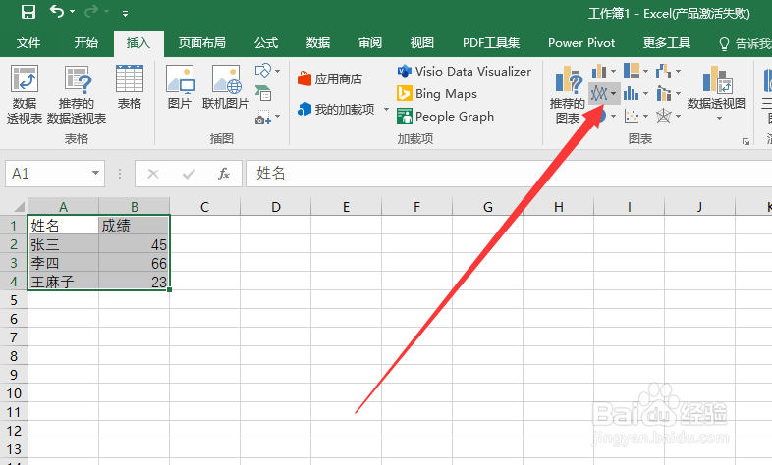Insert a statistic histogram chart
Screen dimensions: 772x465
pos(632,93)
